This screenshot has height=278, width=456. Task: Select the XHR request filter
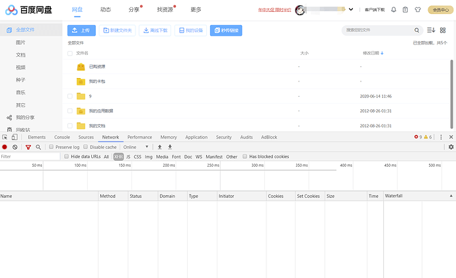[x=118, y=157]
